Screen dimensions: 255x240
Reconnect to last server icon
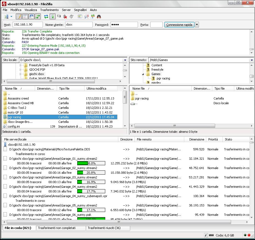(71, 16)
